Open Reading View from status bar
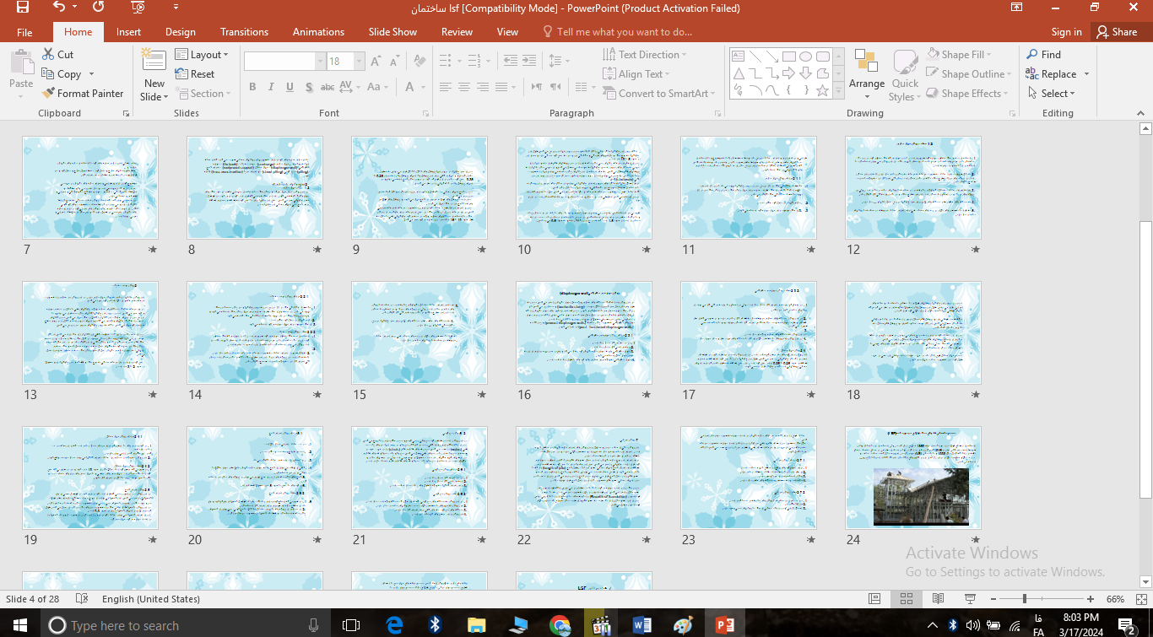 (x=938, y=599)
